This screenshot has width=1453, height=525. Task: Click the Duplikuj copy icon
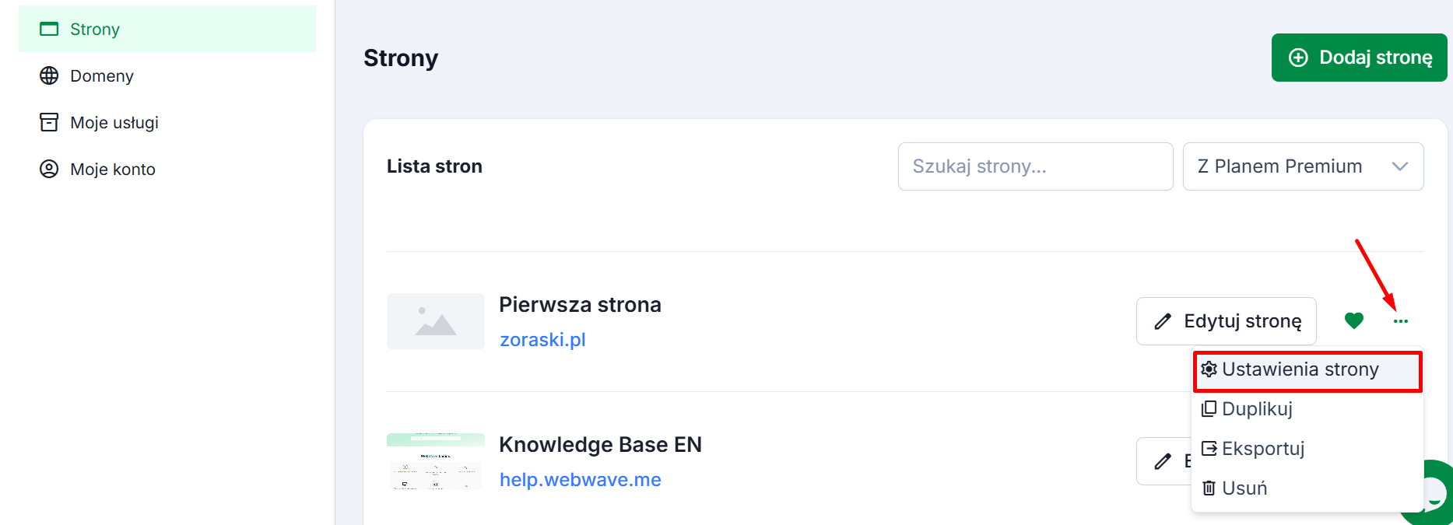click(1209, 409)
